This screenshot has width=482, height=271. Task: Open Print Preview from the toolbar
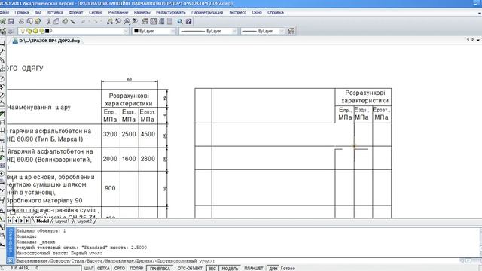(x=30, y=22)
